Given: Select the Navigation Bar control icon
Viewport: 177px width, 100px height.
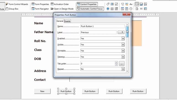Looking at the screenshot, I should tap(141, 9).
